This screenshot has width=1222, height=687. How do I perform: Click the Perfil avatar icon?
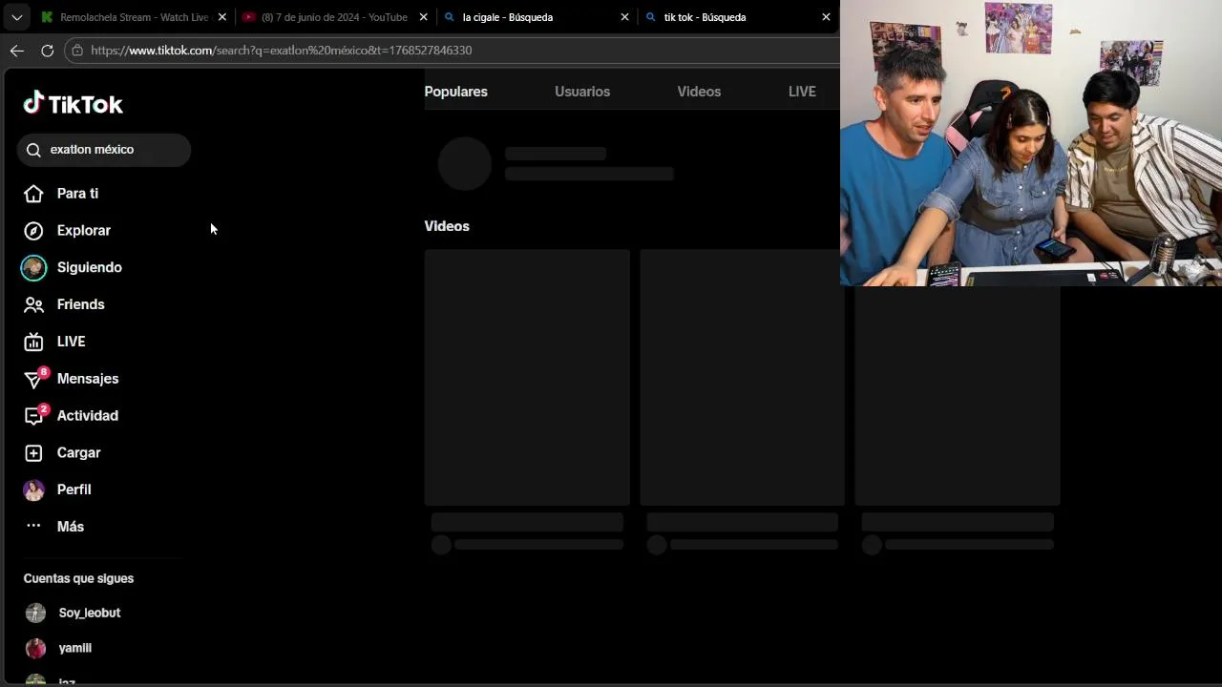point(33,490)
